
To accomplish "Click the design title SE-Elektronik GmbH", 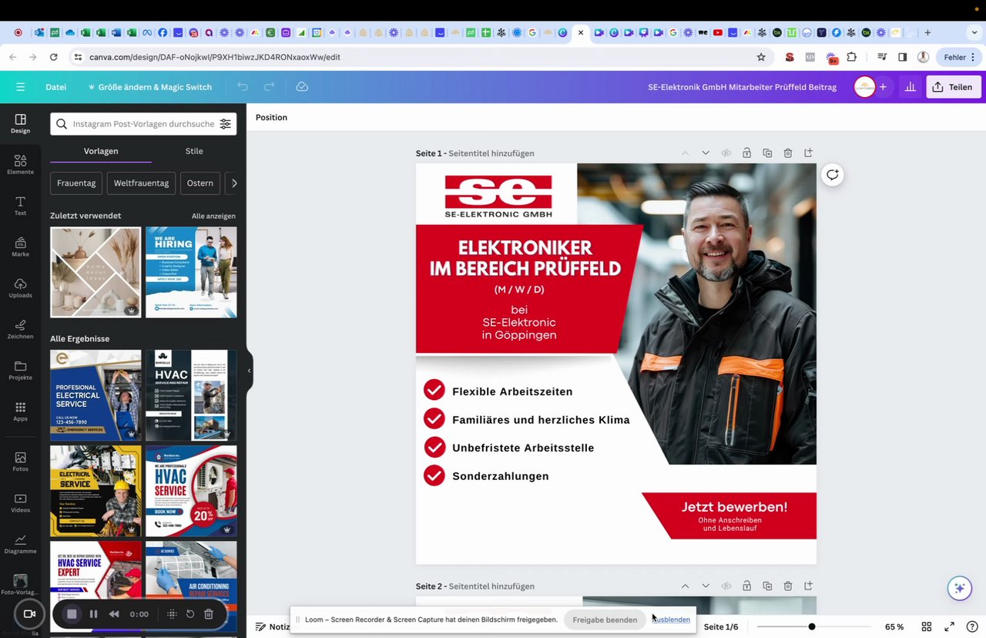I will click(742, 87).
